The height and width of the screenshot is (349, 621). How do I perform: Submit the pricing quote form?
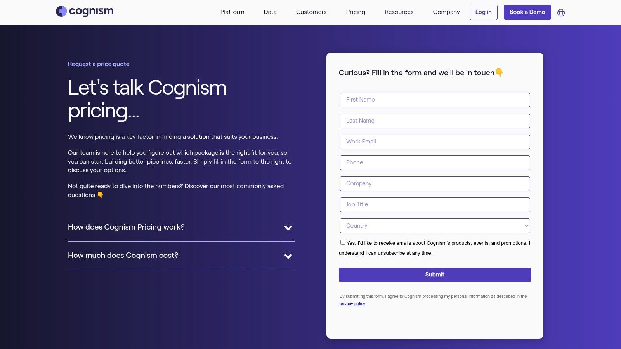pos(434,275)
